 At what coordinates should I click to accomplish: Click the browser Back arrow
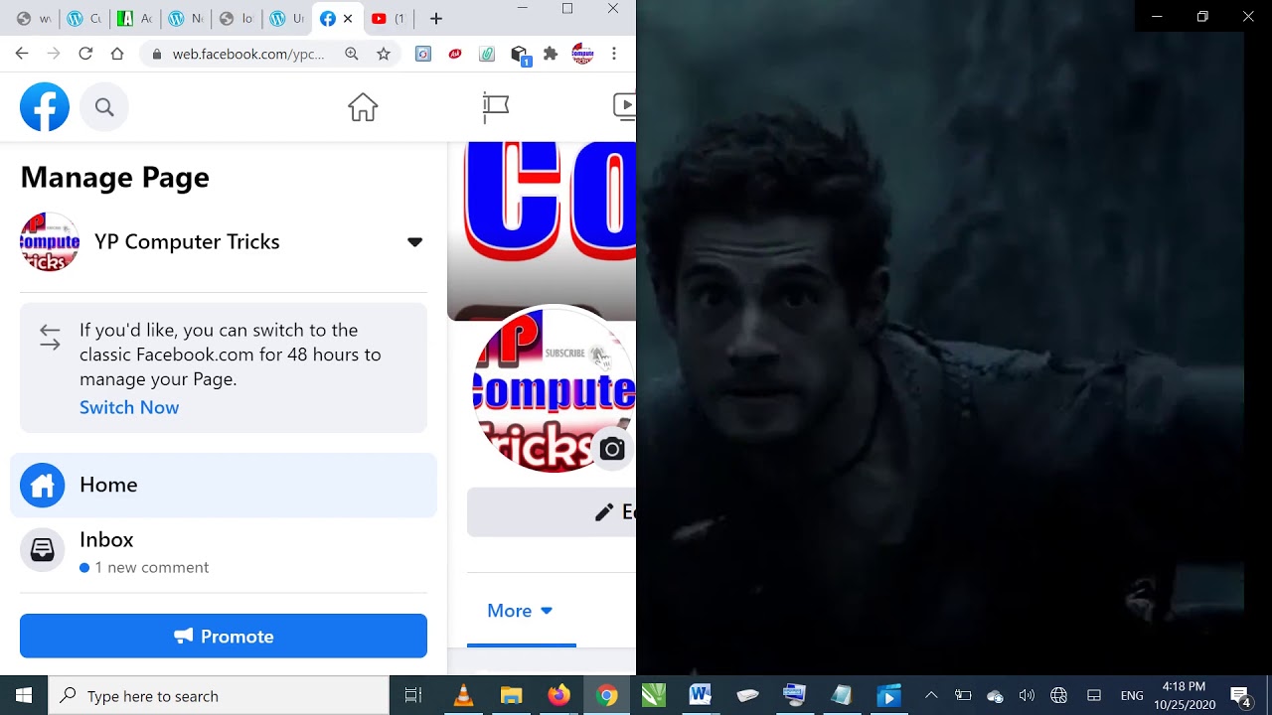coord(22,54)
